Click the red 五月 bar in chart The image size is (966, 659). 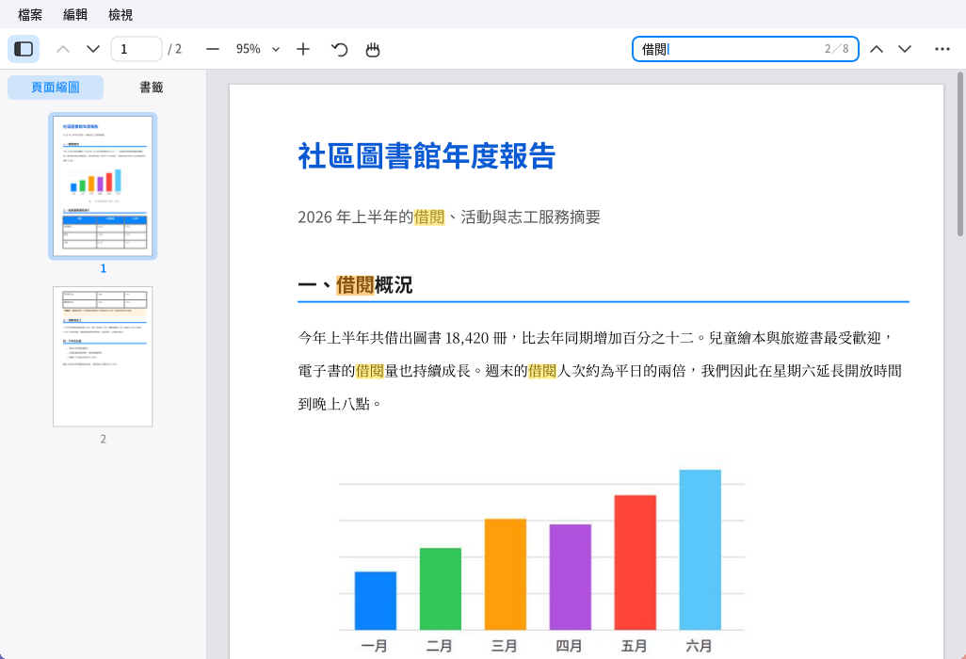pyautogui.click(x=636, y=562)
